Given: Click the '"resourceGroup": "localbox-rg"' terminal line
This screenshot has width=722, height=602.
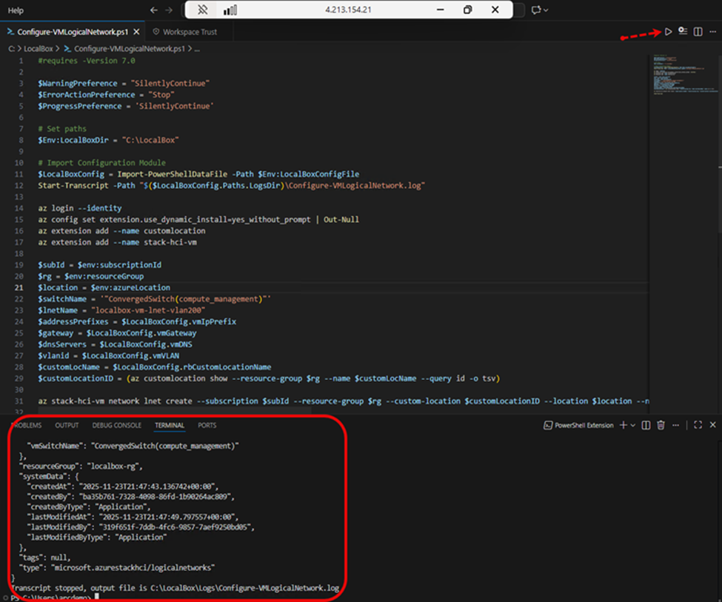Looking at the screenshot, I should coord(81,466).
